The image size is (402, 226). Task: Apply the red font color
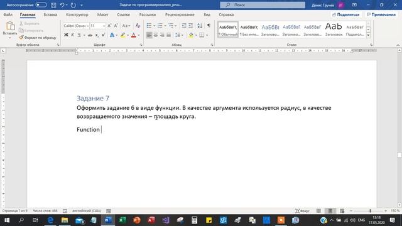point(134,35)
